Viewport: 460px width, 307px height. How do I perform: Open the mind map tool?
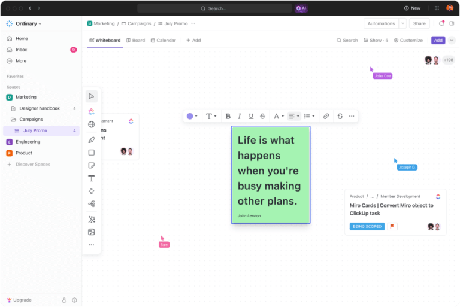coord(91,204)
